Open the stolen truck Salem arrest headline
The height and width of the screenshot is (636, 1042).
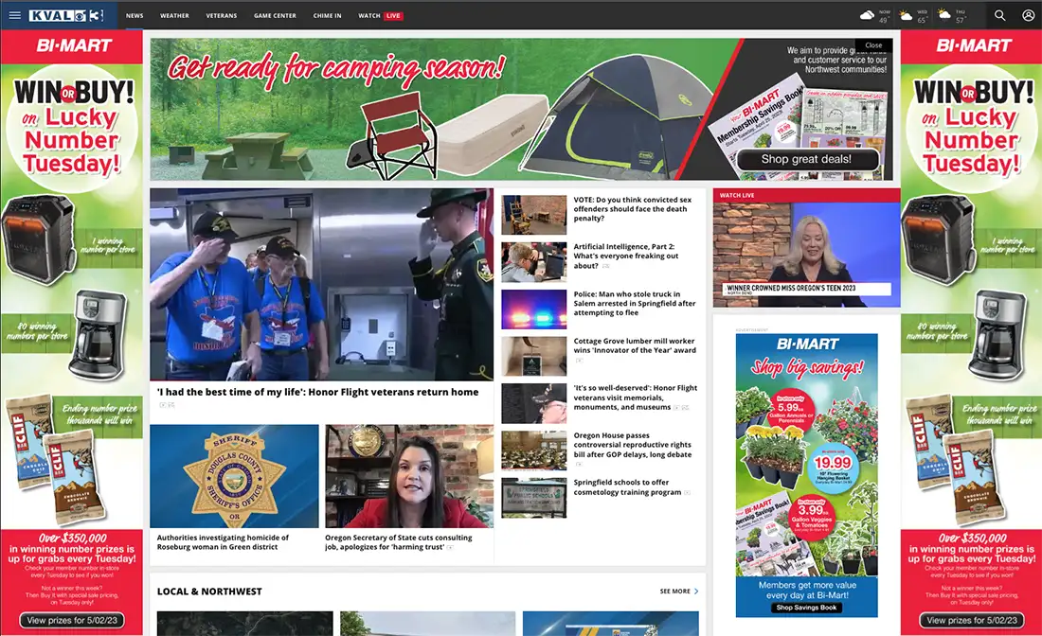tap(635, 304)
